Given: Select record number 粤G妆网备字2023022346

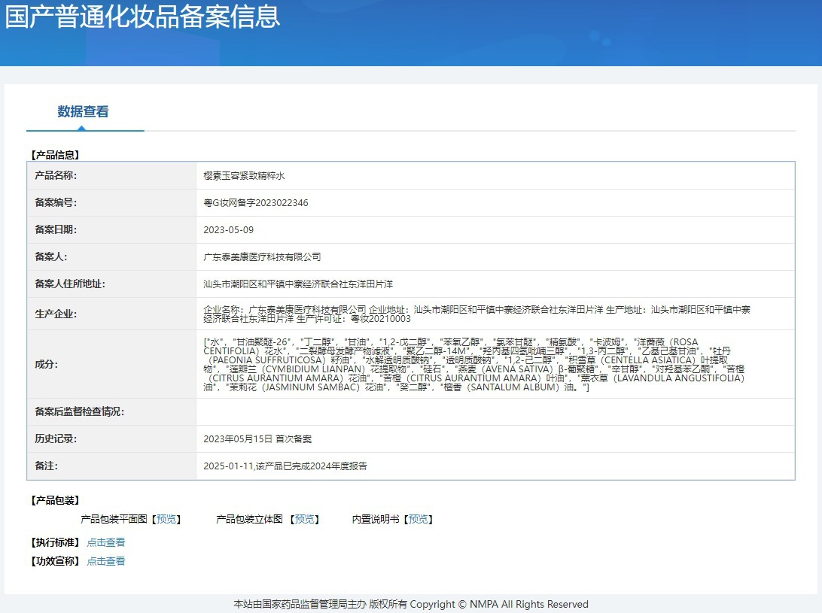Looking at the screenshot, I should (256, 203).
